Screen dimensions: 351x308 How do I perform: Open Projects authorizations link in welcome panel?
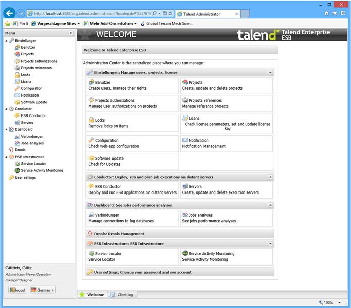coord(115,100)
